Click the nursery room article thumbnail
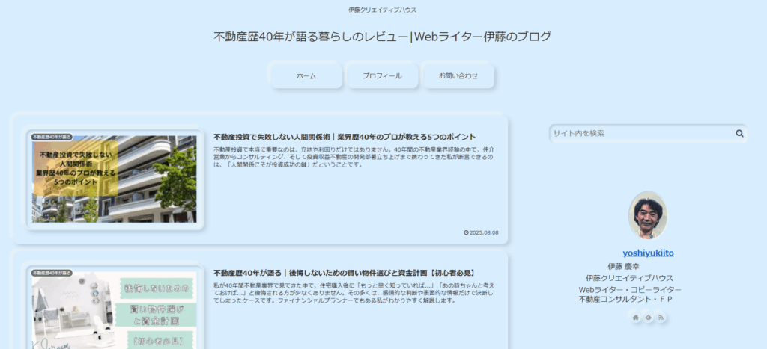 pyautogui.click(x=114, y=310)
